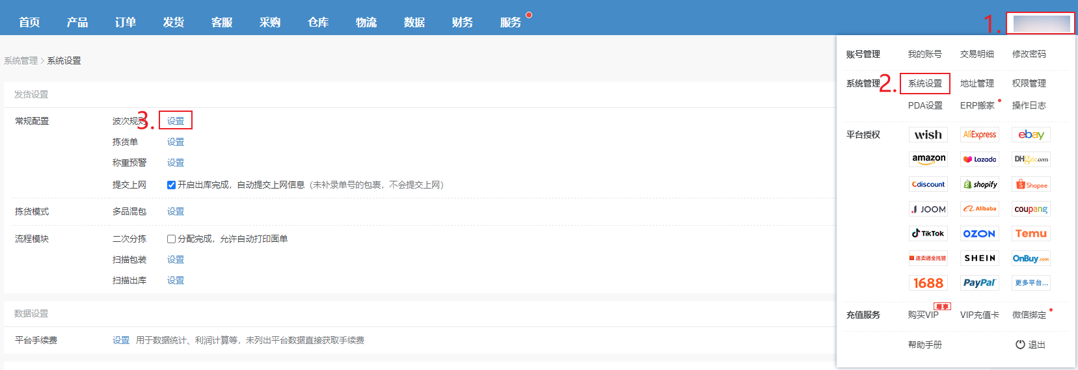Click 设置 link for 扫描包装
1078x370 pixels.
[176, 259]
